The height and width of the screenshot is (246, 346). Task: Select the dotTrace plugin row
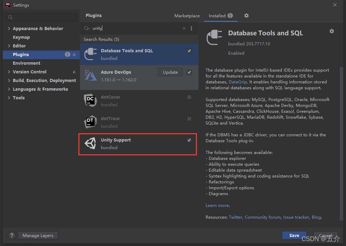[x=139, y=122]
